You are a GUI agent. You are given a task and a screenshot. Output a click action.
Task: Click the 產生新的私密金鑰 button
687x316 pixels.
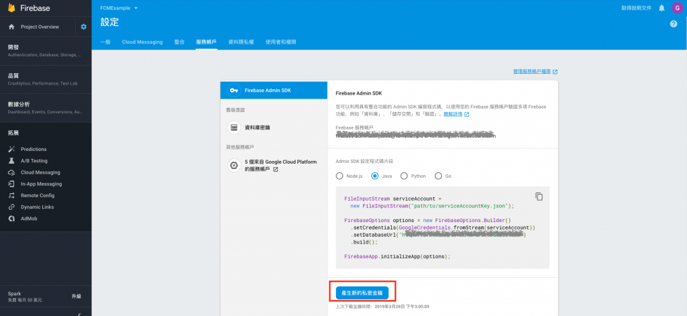click(362, 293)
